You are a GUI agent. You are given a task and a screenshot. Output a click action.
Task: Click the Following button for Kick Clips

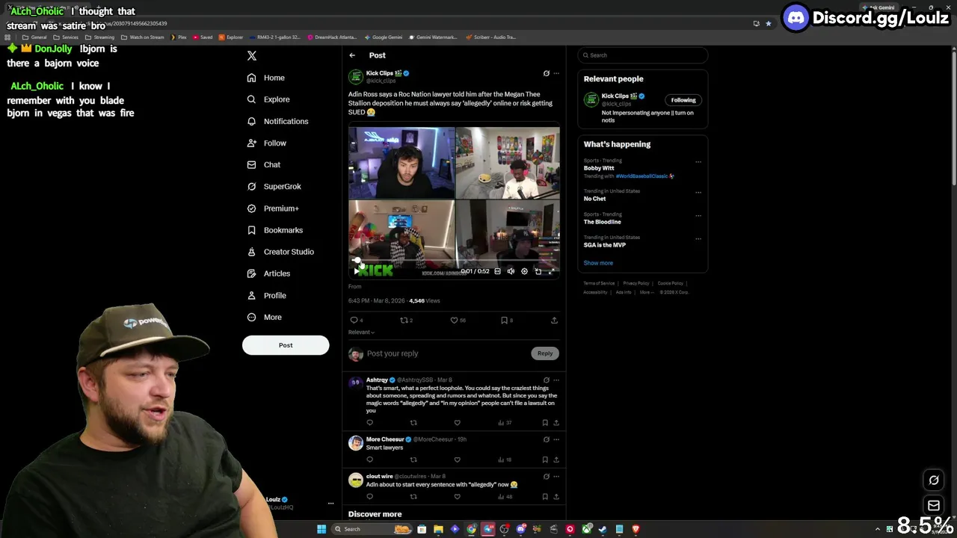[683, 100]
